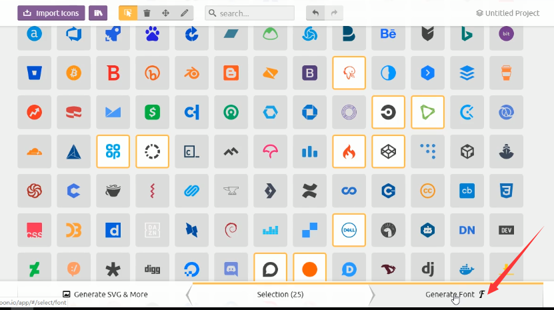Select the DAZN icon

(152, 230)
